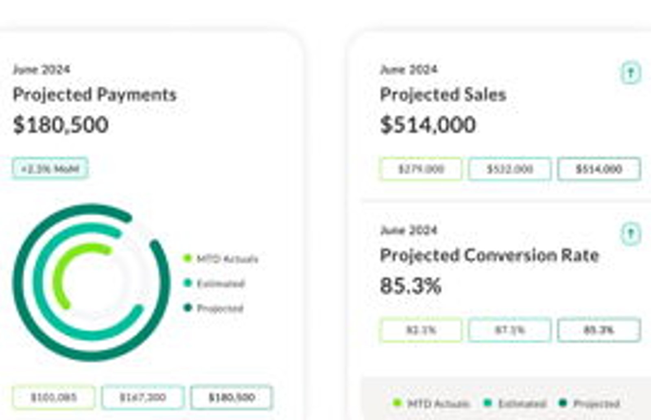
Task: Click the up-arrow icon in Projected Sales card
Action: [631, 73]
